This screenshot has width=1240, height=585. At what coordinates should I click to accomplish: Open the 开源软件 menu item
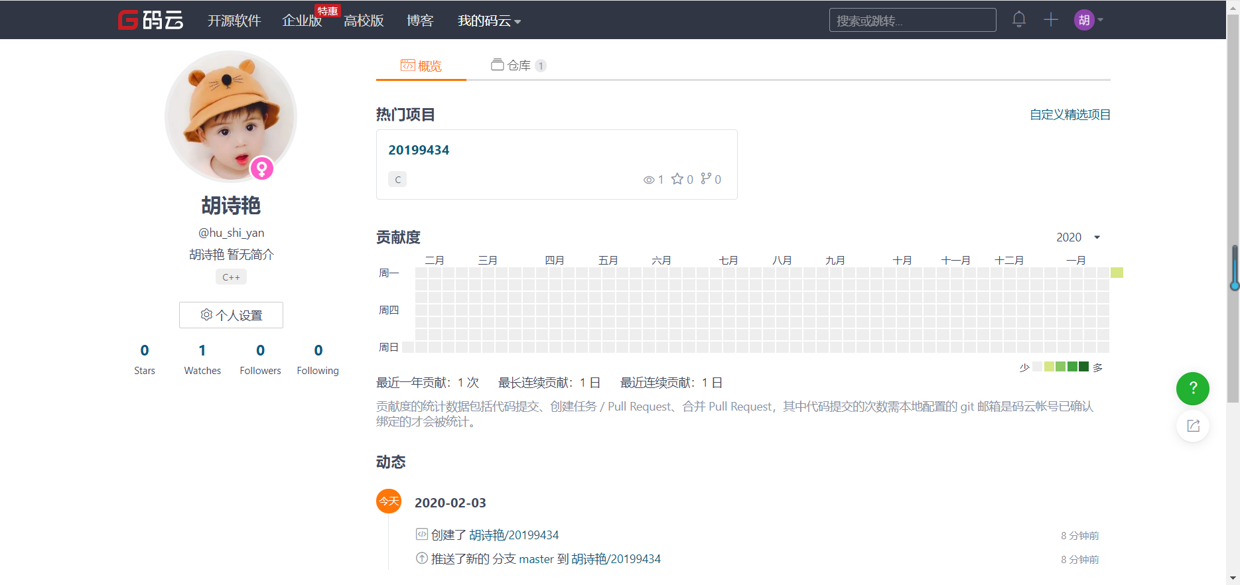click(x=234, y=21)
